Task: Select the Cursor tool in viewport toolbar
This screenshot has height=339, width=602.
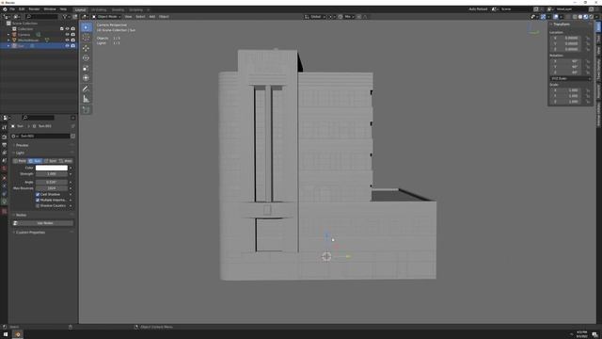Action: [86, 38]
